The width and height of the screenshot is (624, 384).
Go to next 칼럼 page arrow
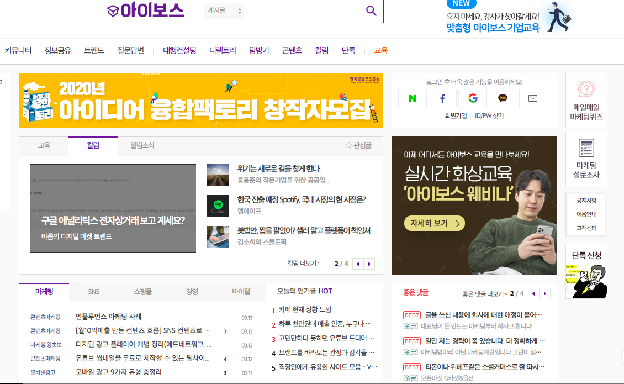pos(369,264)
